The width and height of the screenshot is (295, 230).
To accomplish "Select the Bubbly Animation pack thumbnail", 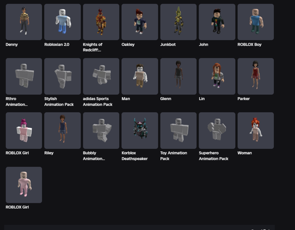I will coord(101,130).
